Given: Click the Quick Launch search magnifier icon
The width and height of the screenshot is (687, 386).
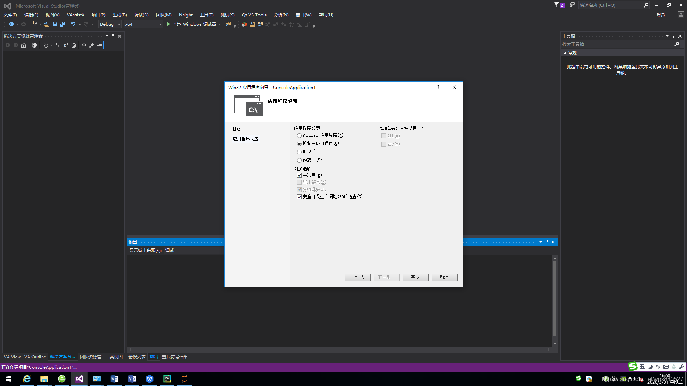Looking at the screenshot, I should pyautogui.click(x=646, y=5).
